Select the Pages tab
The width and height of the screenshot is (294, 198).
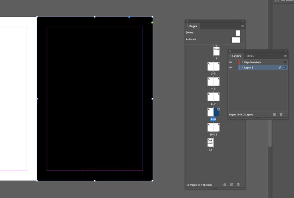193,26
